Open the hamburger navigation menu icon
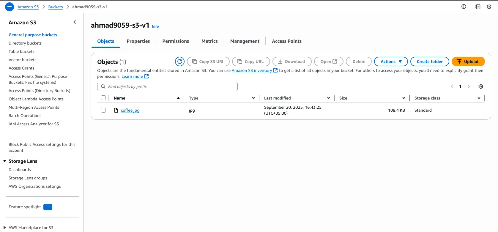The width and height of the screenshot is (498, 232). [x=10, y=7]
